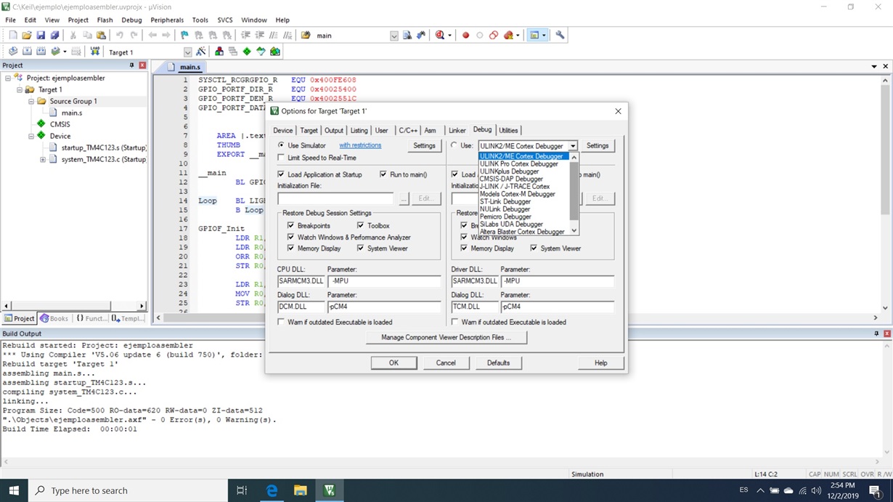Select main.s in the project tree
893x502 pixels.
pos(71,113)
